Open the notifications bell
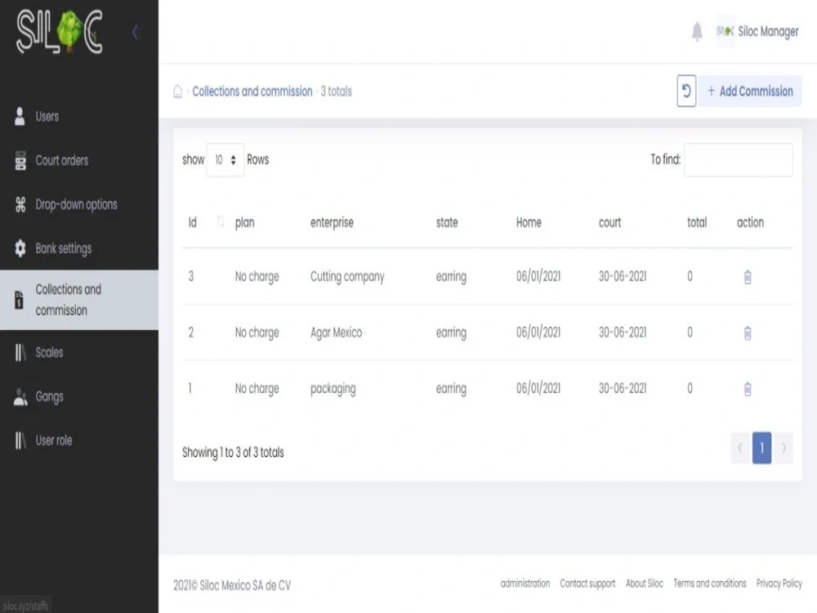This screenshot has height=613, width=817. 697,31
